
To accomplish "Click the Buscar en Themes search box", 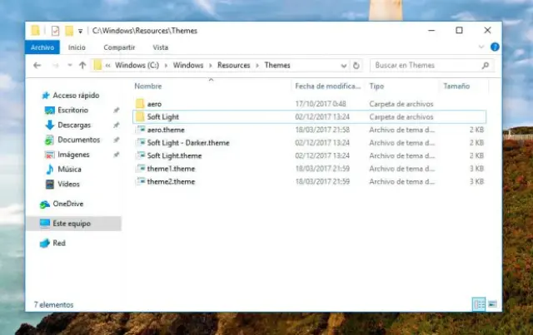I will [x=425, y=65].
